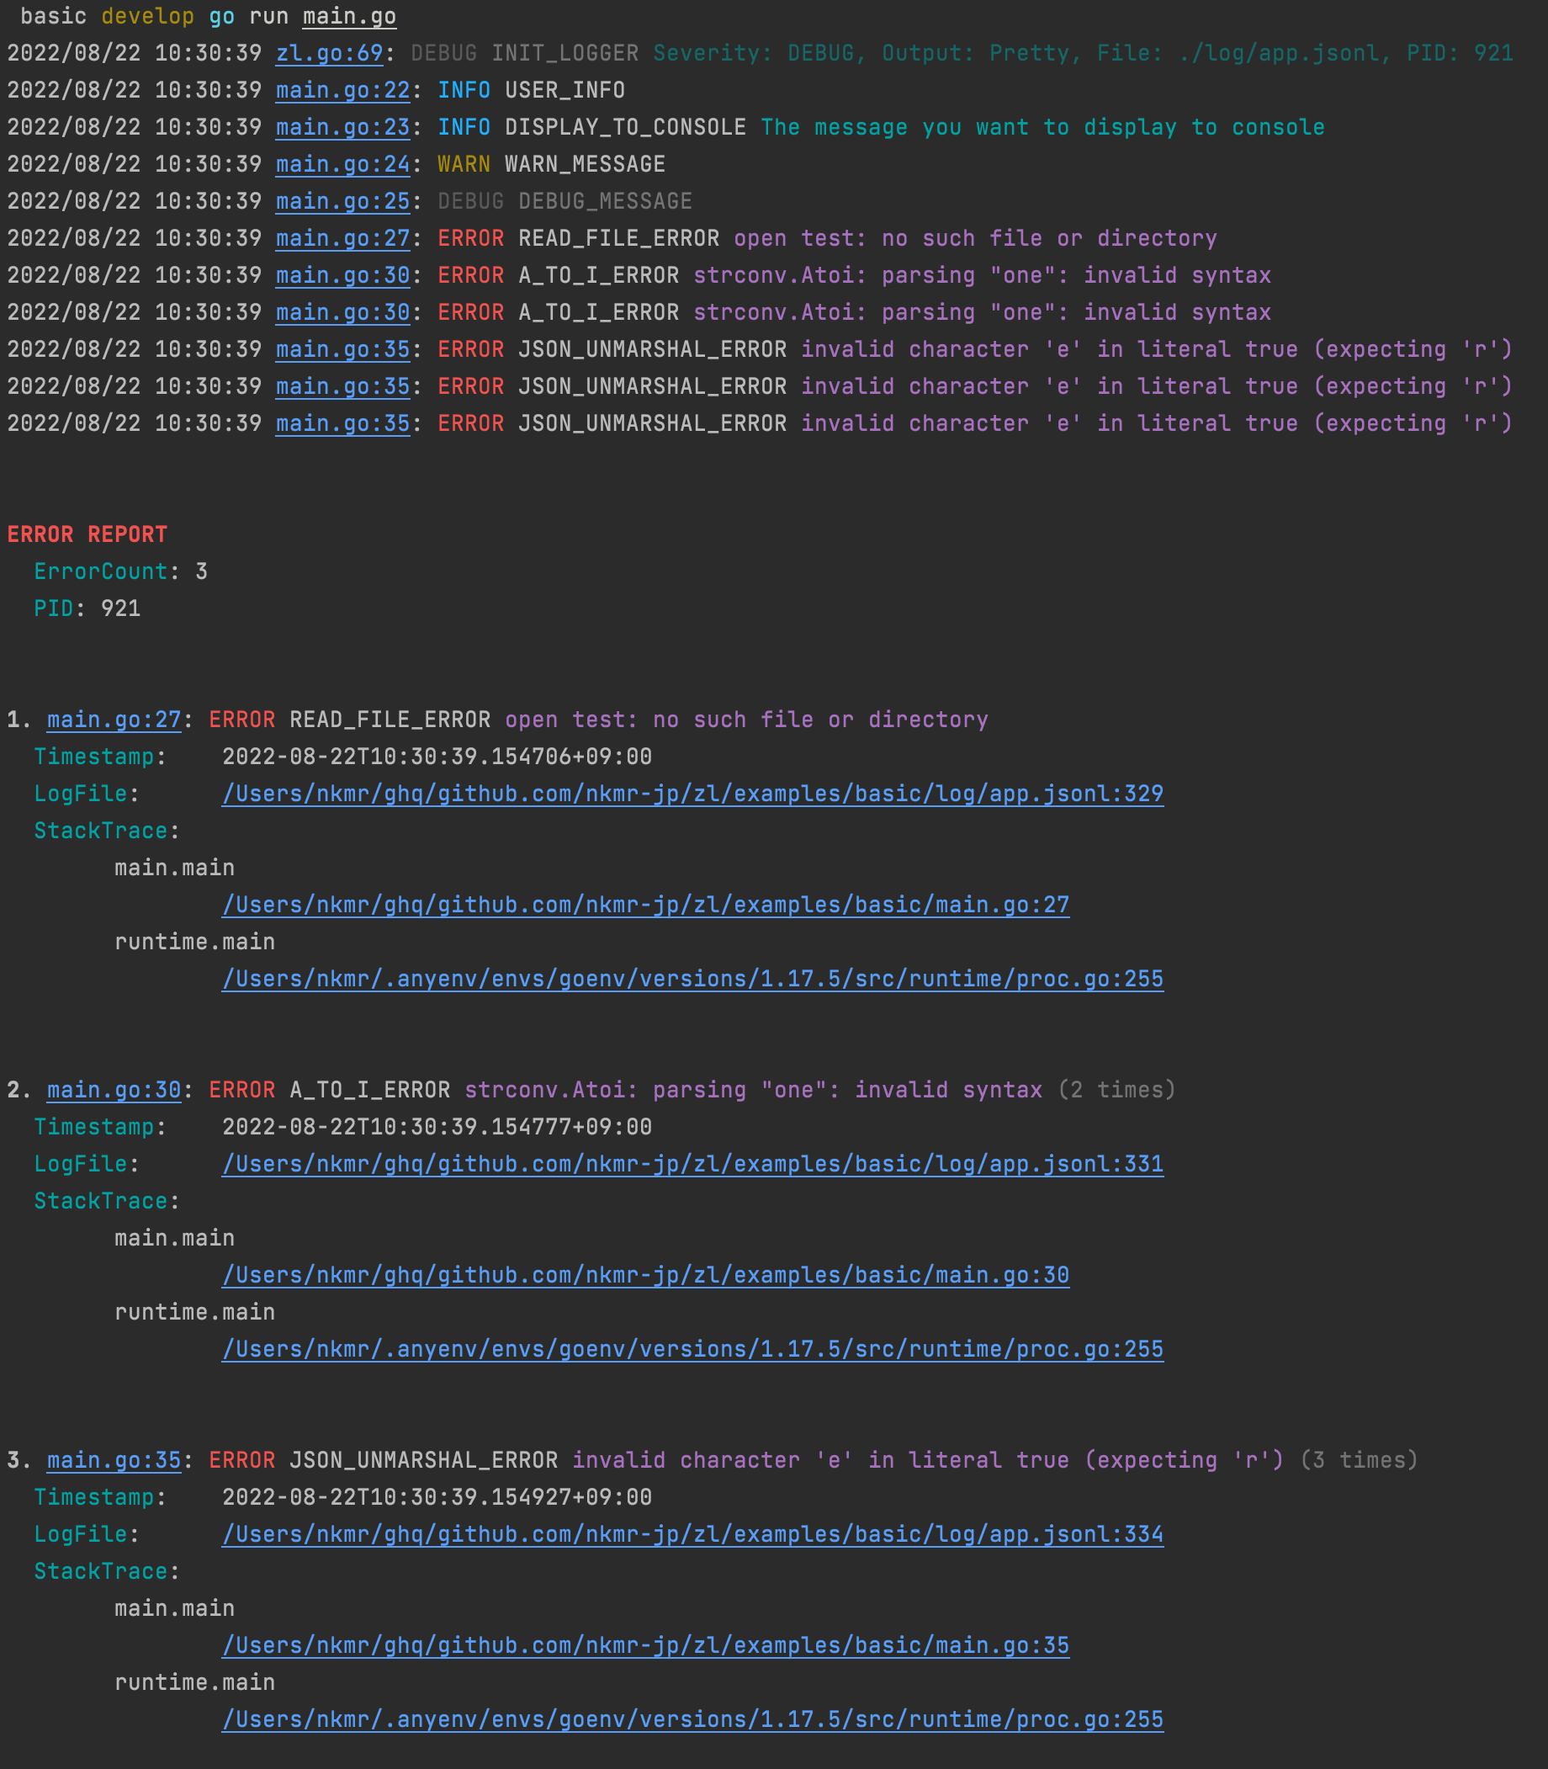1548x1769 pixels.
Task: Open proc.go:255 link under third error's runtime.main
Action: [692, 1719]
